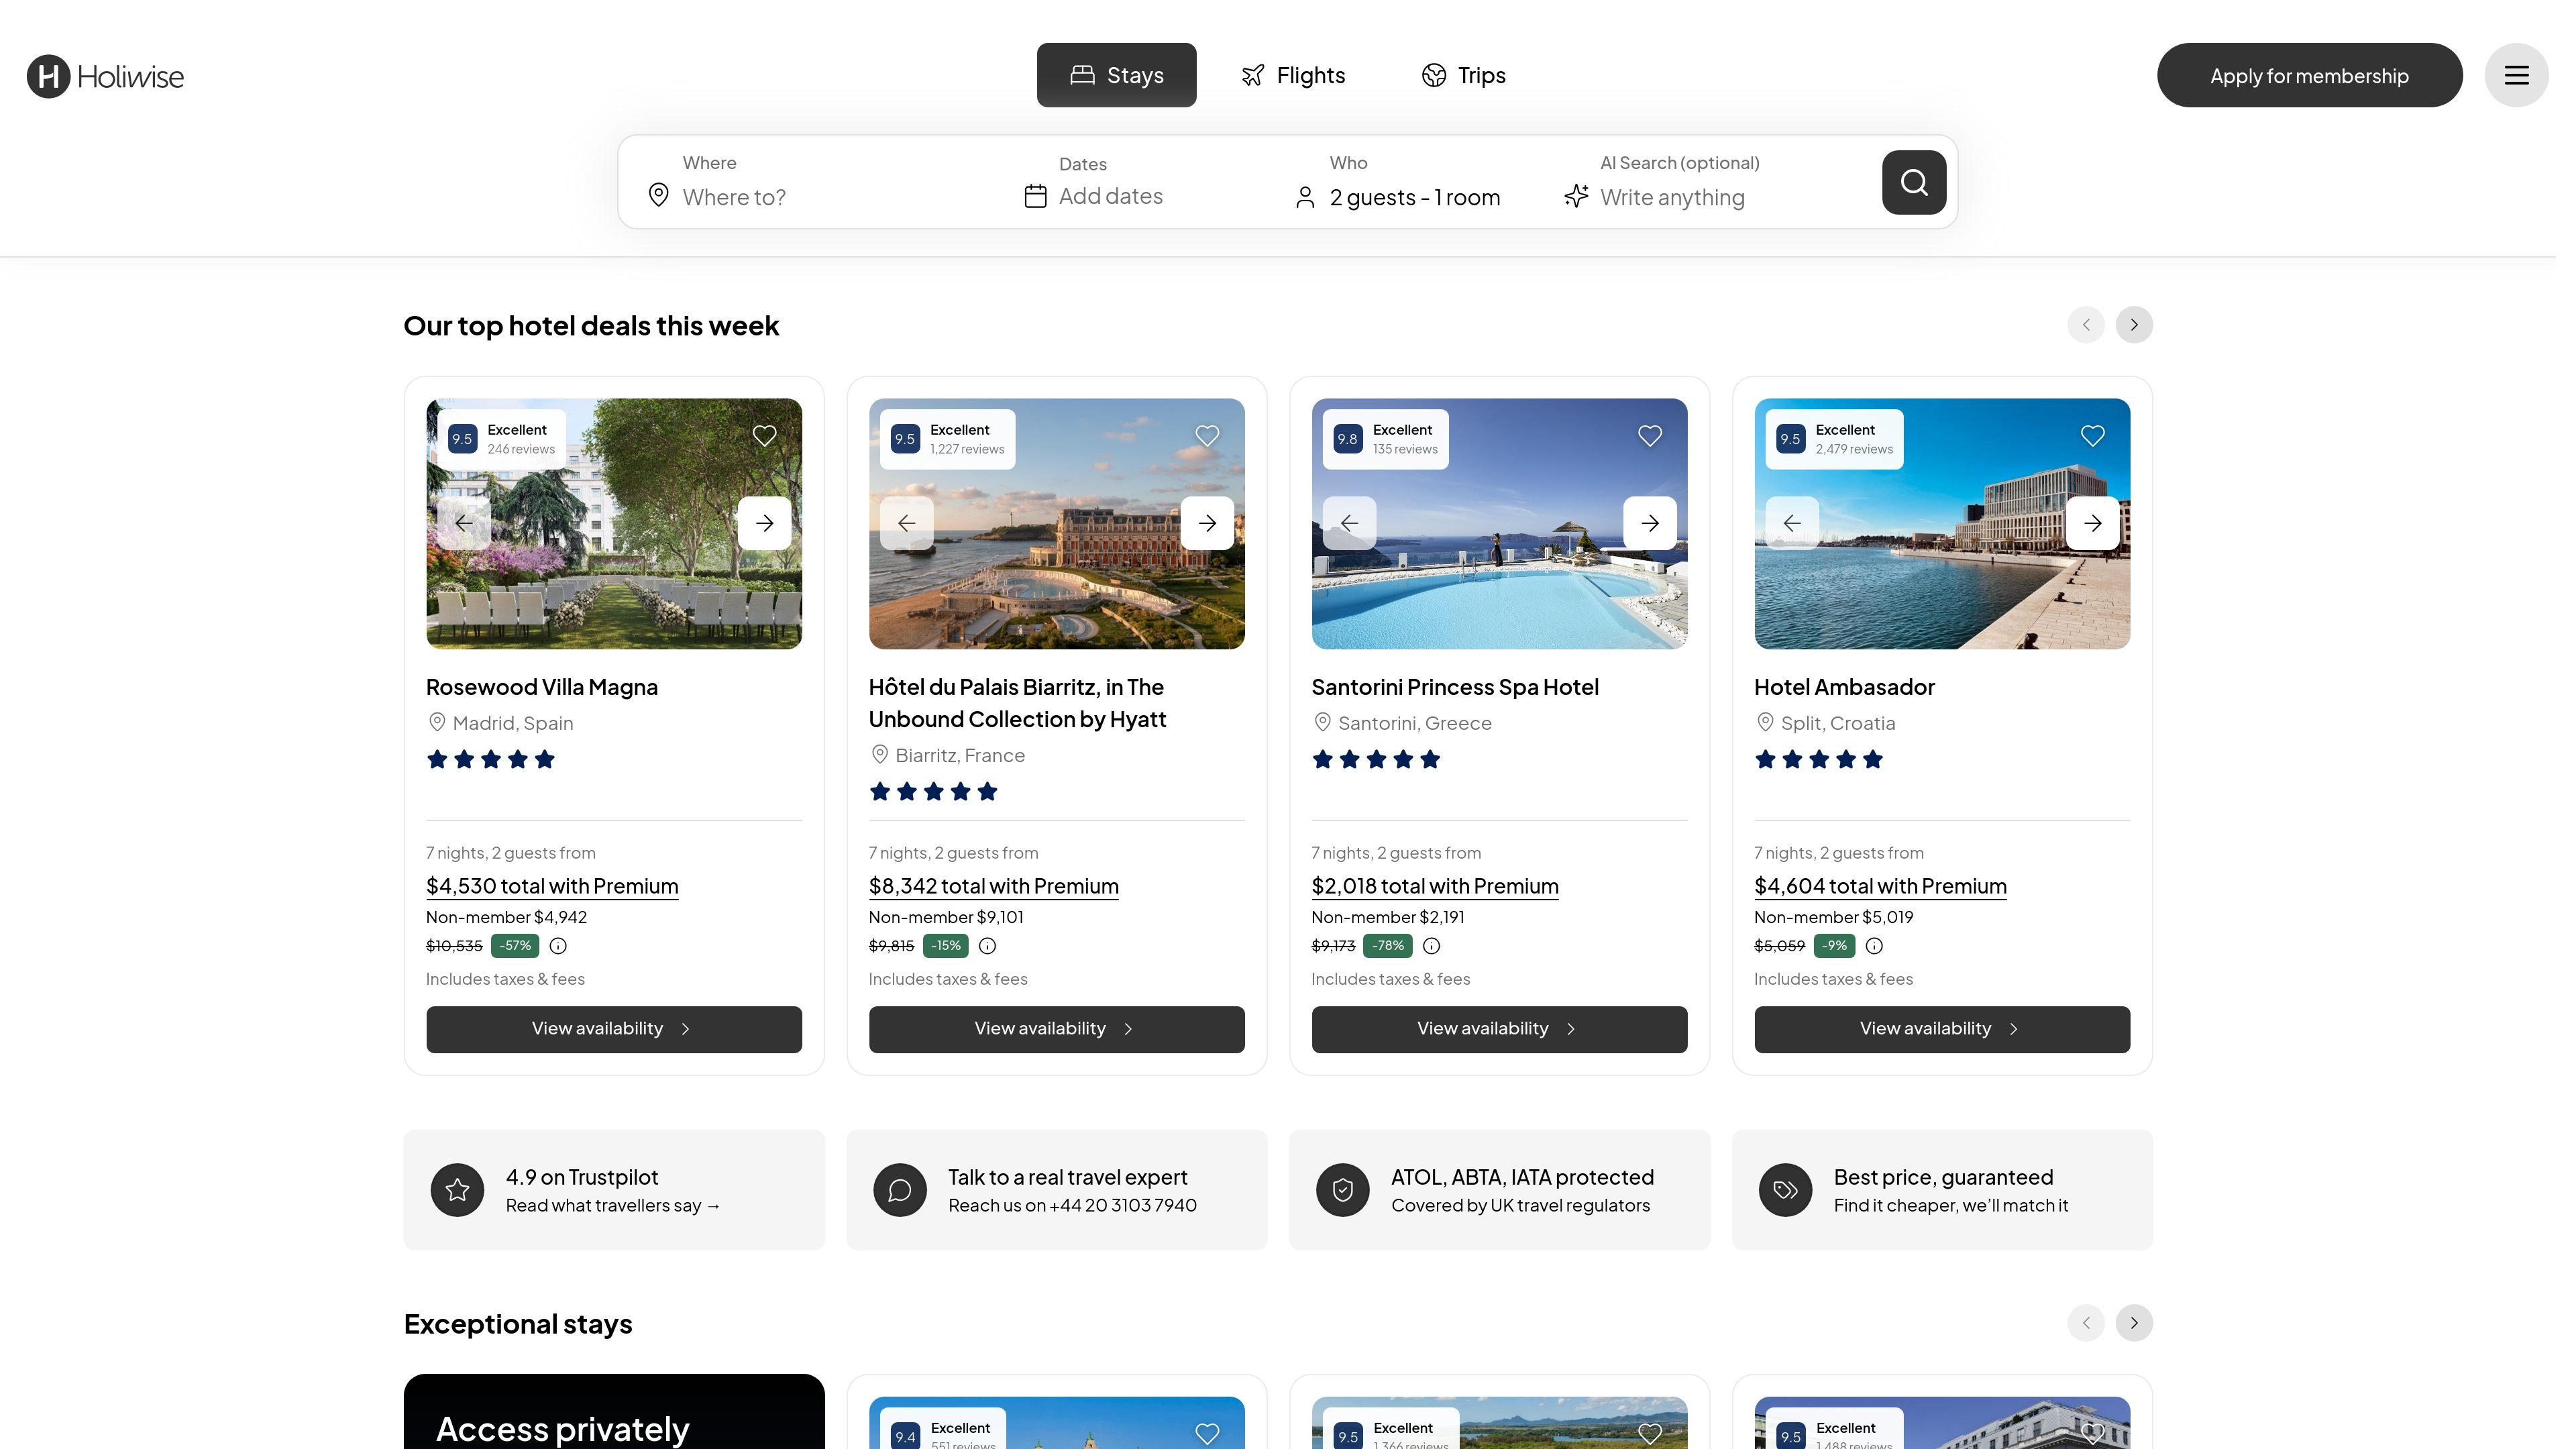Open 4.9 on Trustpilot reviews card
The image size is (2576, 1449).
click(614, 1190)
